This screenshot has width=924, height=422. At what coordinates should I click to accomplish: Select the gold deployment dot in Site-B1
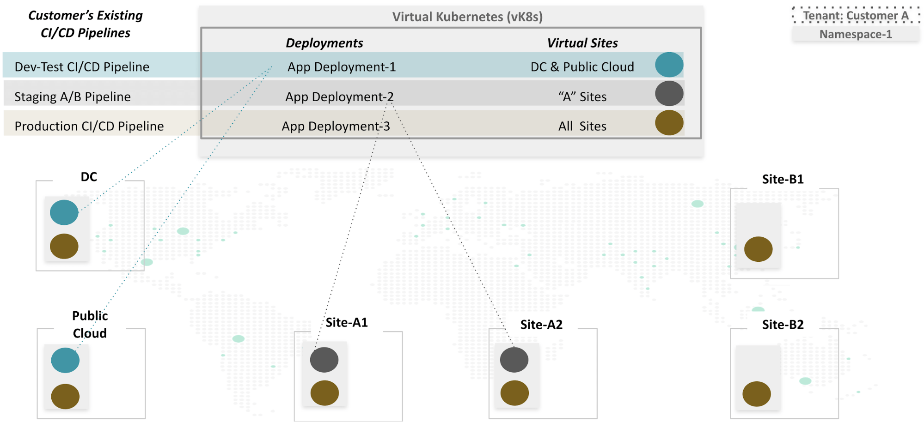point(758,248)
